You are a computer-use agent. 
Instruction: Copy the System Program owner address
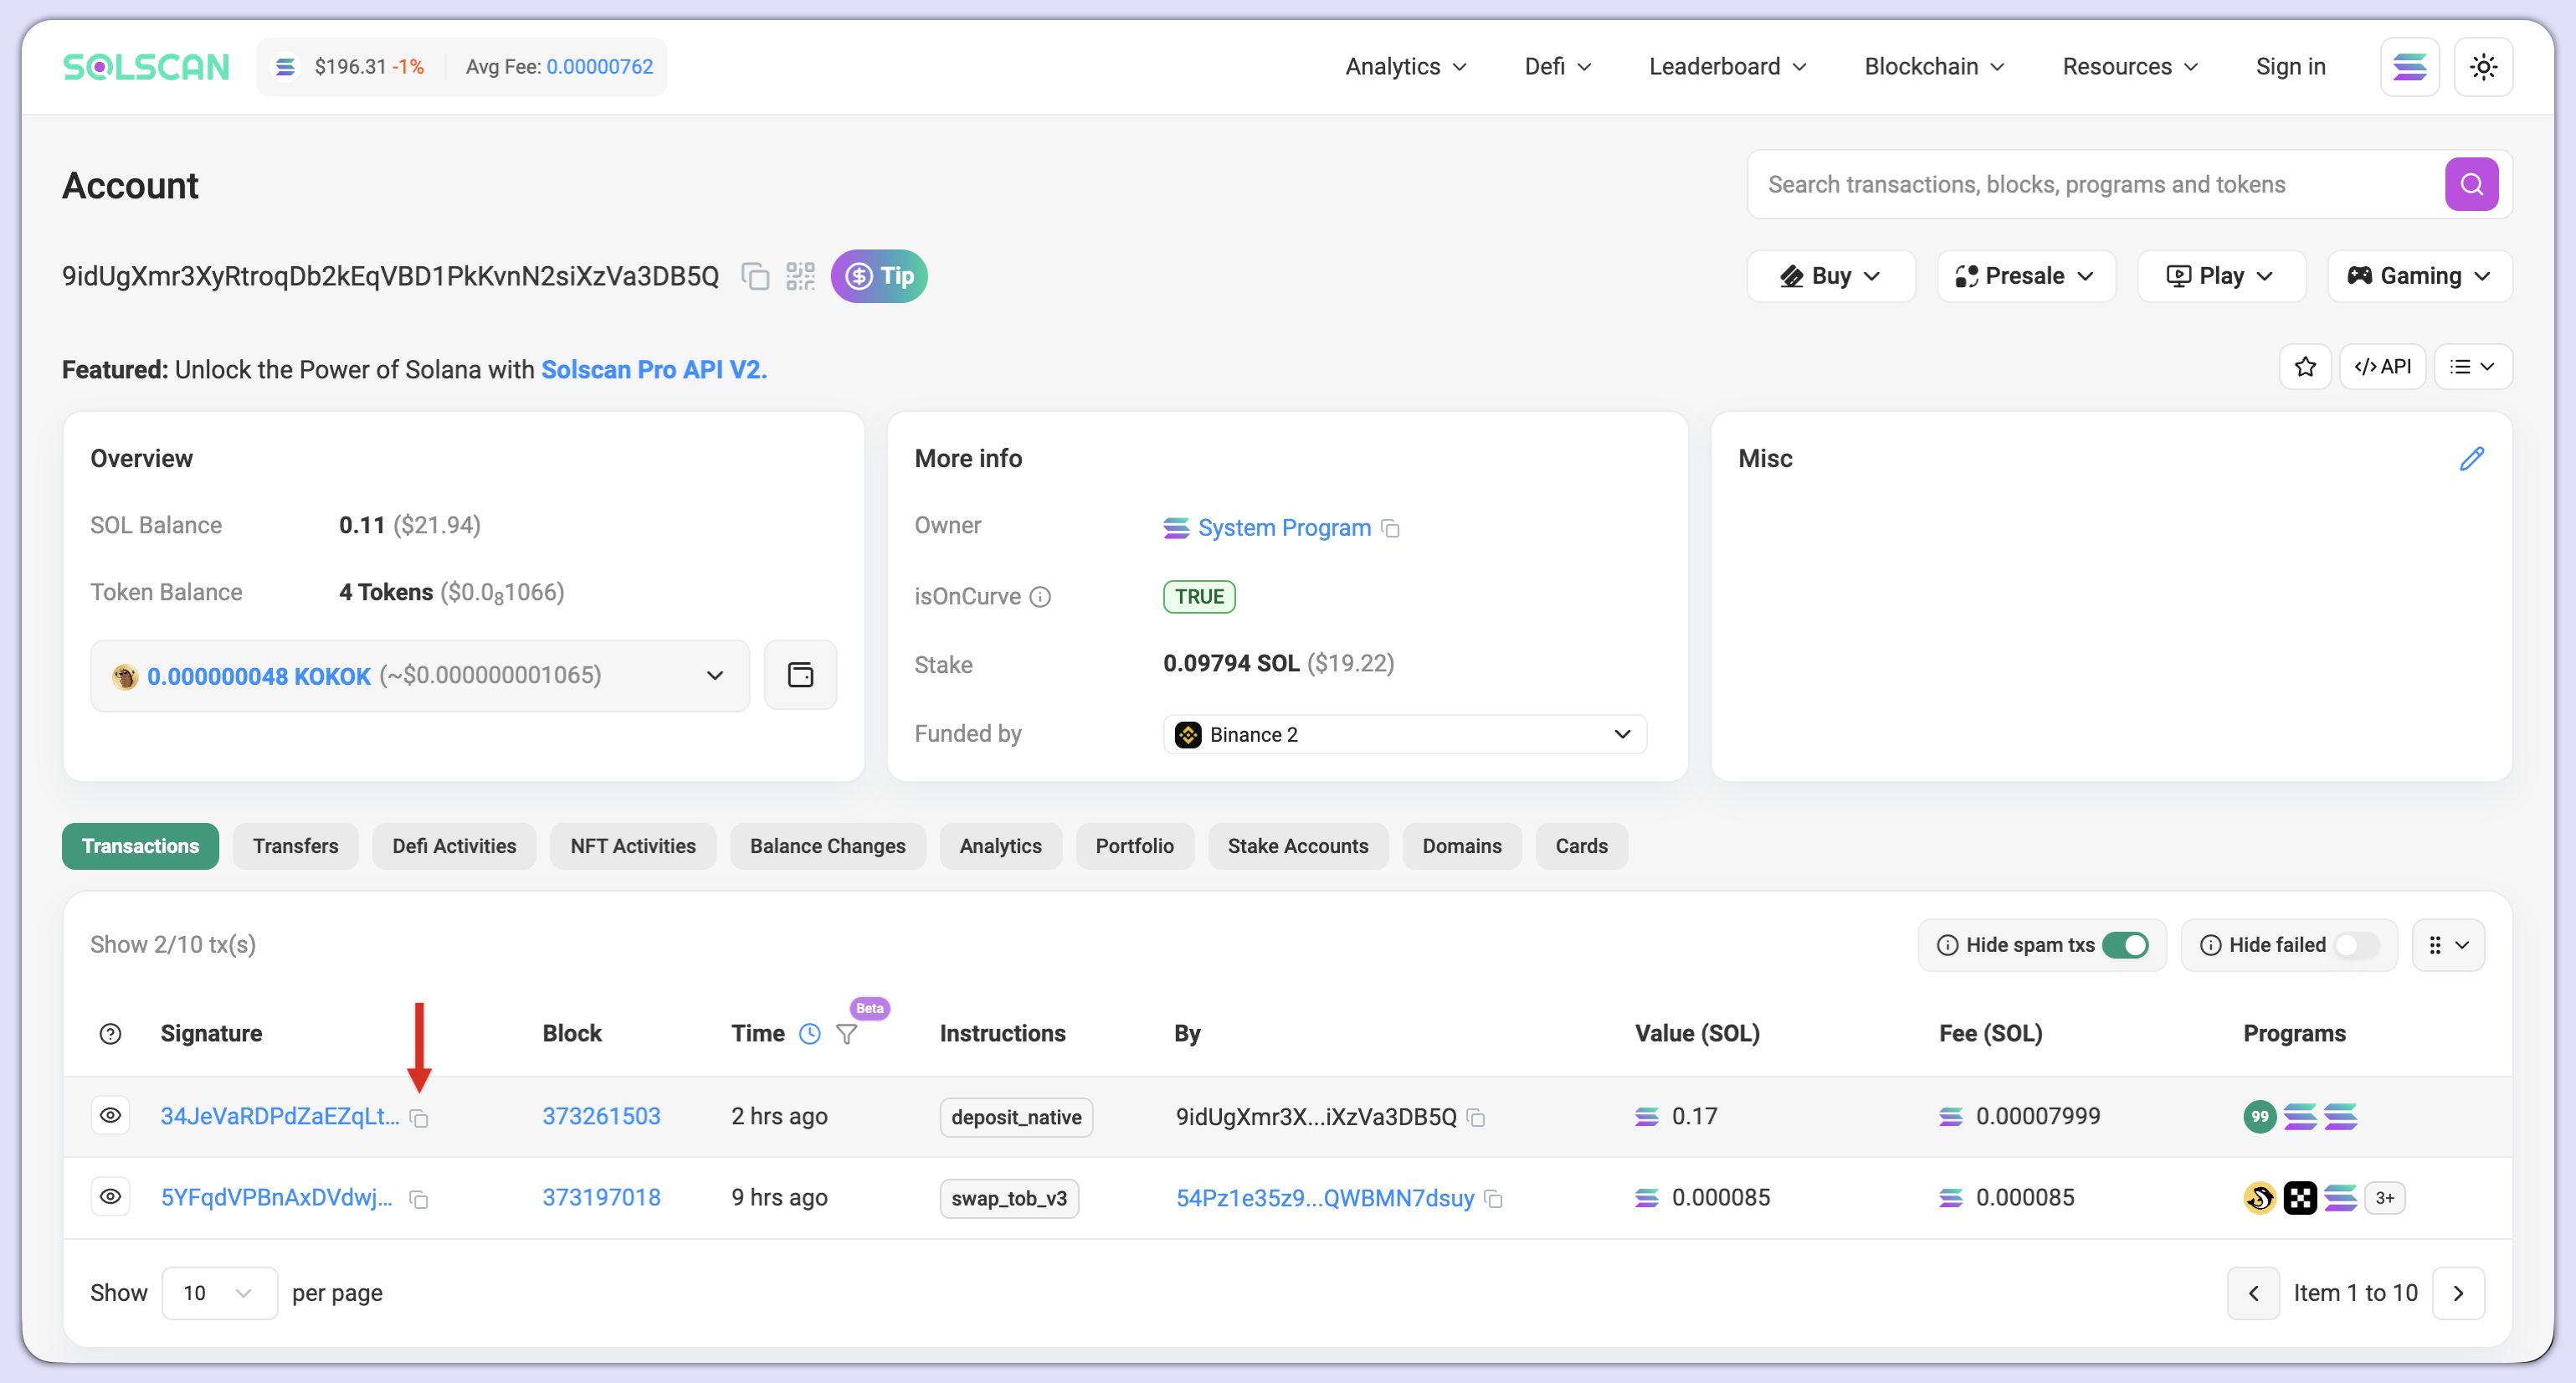tap(1391, 528)
